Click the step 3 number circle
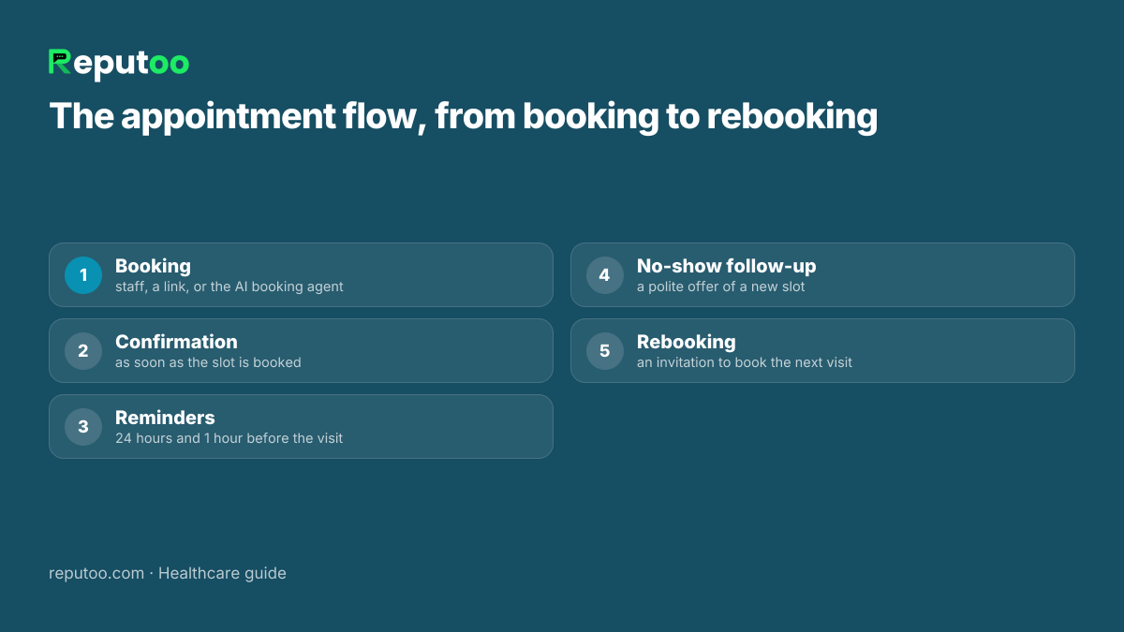The image size is (1124, 632). (x=83, y=427)
